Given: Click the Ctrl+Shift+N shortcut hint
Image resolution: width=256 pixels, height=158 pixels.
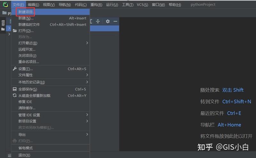Looking at the screenshot, I should tap(236, 102).
